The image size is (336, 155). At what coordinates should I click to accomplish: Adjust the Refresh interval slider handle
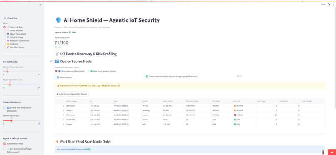point(11,121)
